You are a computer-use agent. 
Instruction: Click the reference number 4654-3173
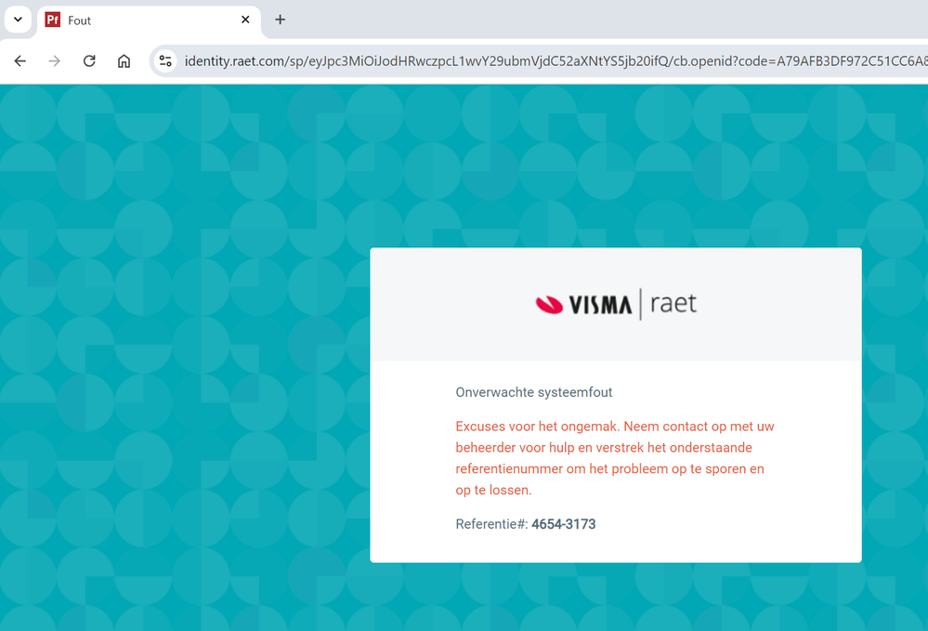(564, 524)
